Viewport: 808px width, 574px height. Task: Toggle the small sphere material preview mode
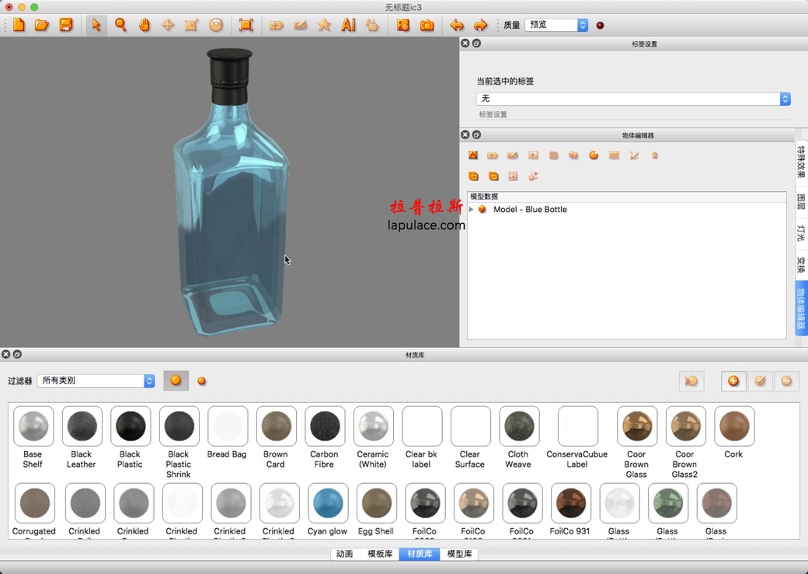click(200, 381)
